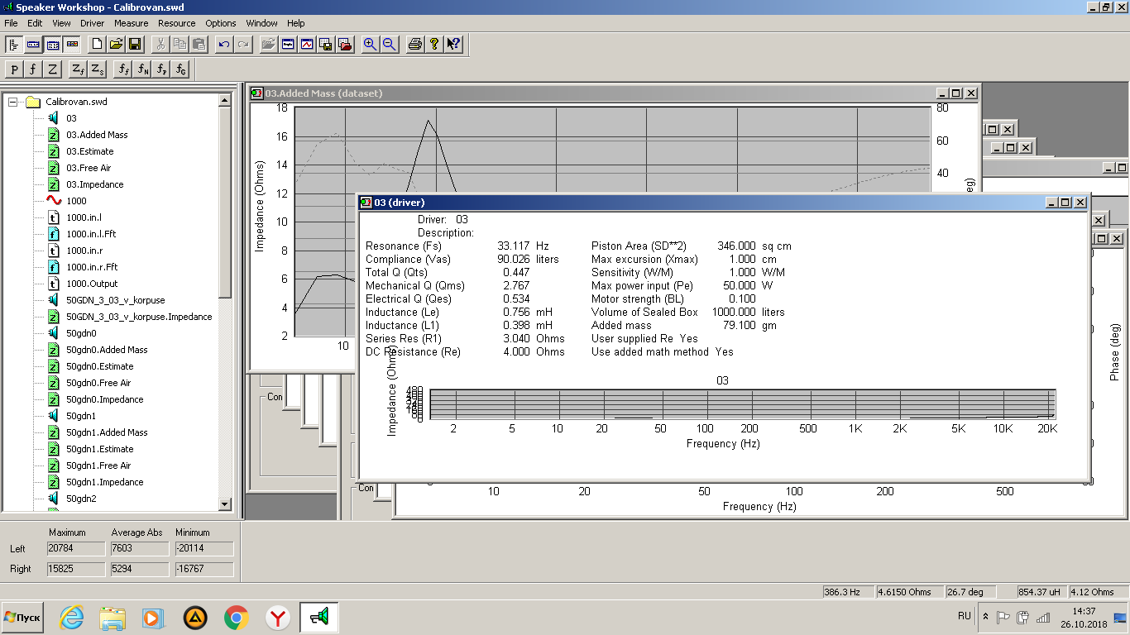The width and height of the screenshot is (1130, 635).
Task: Click the Save floppy disk icon
Action: pos(135,45)
